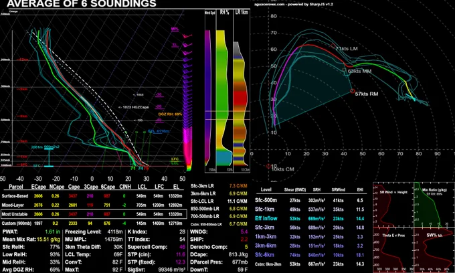The image size is (455, 273).
Task: Click the SRH column header
Action: coord(316,190)
